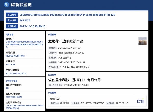Viewport: 153px width, 112px height.
Task: Click company name 佐佐里卡科技（张家口）有限公司
Action: coord(74,80)
